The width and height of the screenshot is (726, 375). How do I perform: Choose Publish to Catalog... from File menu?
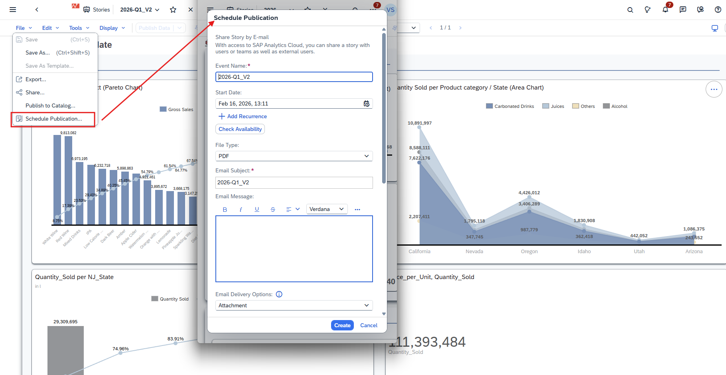coord(55,105)
